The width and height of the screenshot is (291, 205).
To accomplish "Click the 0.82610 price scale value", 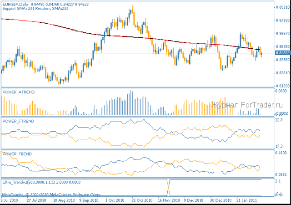I will pyautogui.click(x=283, y=73).
